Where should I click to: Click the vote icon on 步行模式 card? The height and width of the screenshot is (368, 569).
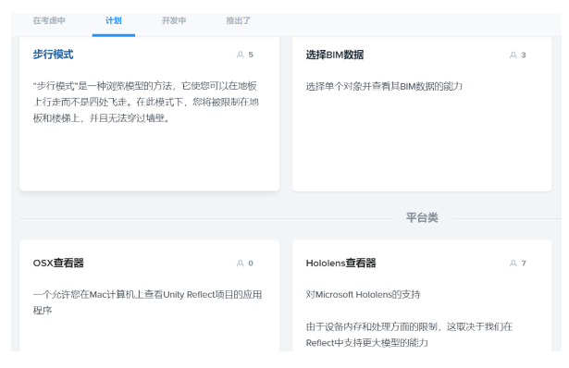coord(240,55)
